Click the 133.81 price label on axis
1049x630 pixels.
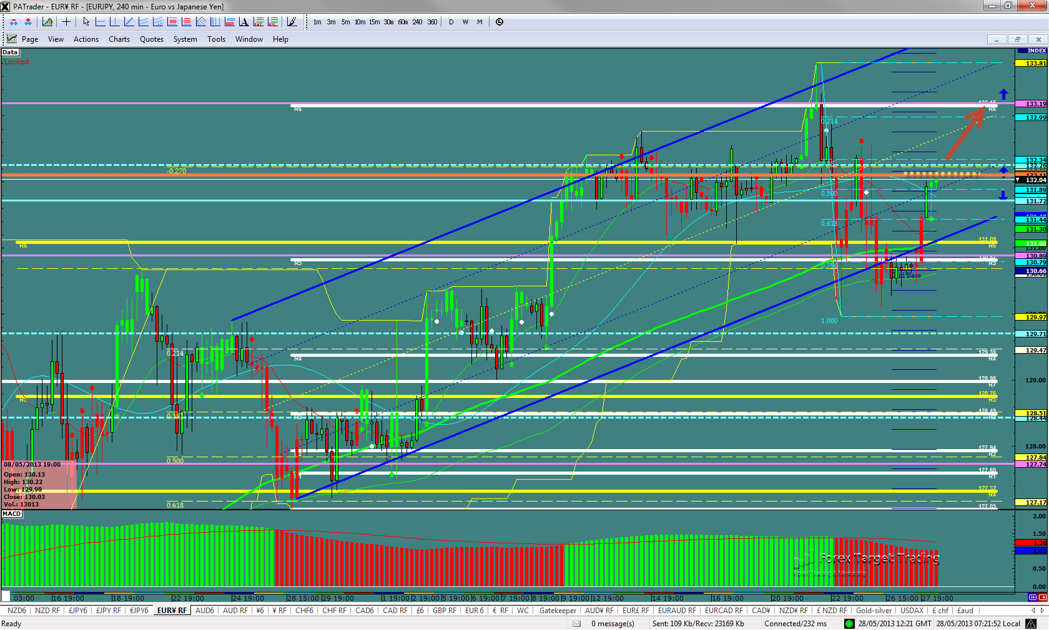click(1032, 63)
